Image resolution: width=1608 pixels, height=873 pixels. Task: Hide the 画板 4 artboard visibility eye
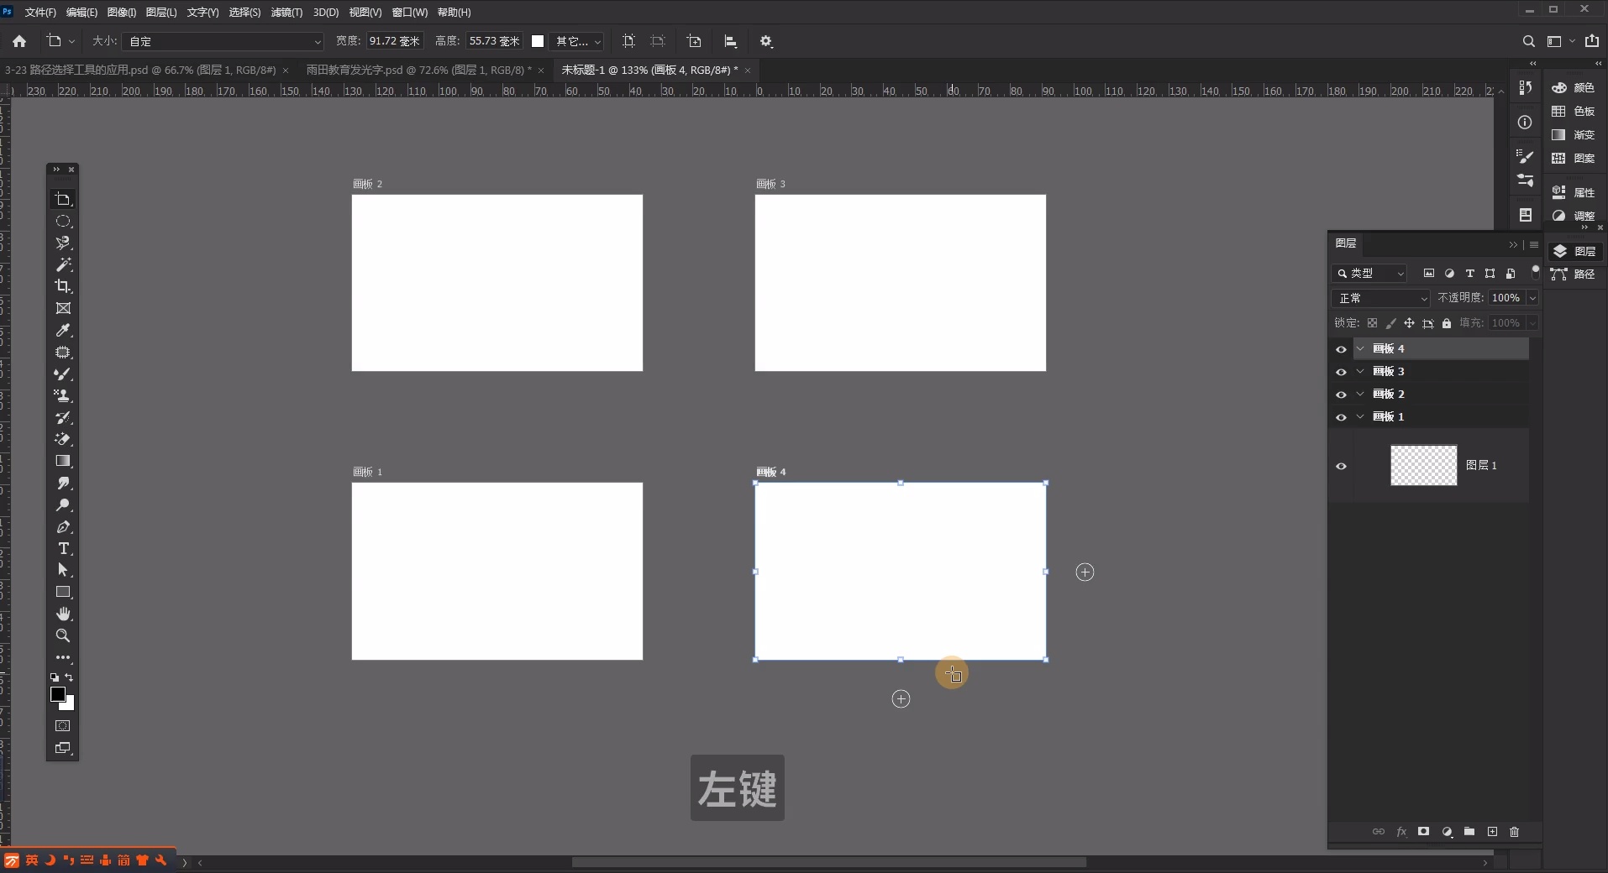(x=1342, y=348)
